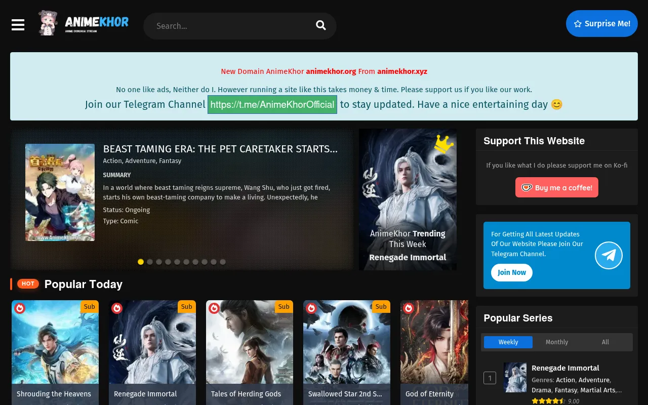
Task: Click the hot flame icon on Swallowed Star card
Action: point(311,308)
